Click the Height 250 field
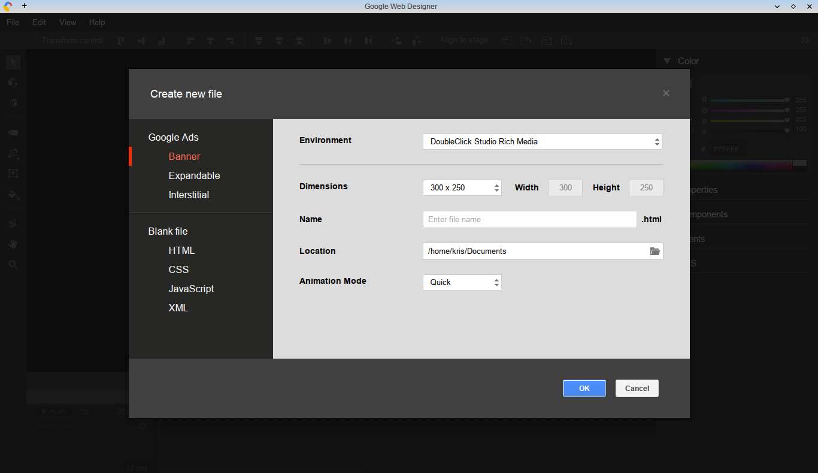 tap(646, 188)
